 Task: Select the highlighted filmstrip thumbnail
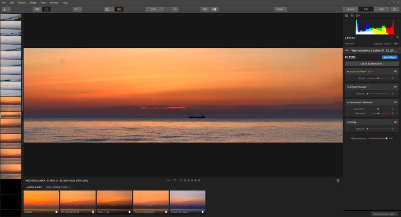[11, 115]
